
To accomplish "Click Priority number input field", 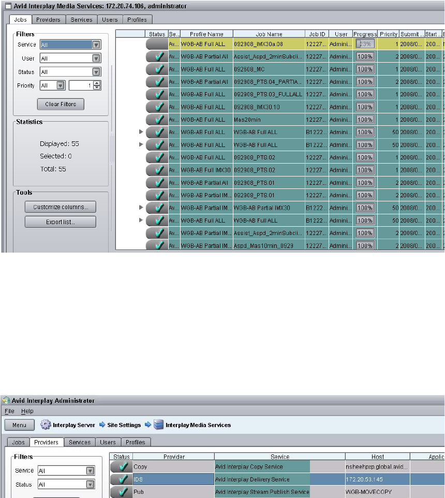I will click(81, 85).
